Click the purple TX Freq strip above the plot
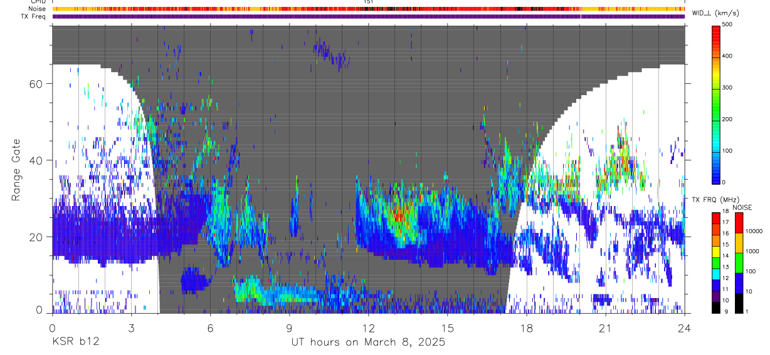Image resolution: width=770 pixels, height=355 pixels. point(369,16)
